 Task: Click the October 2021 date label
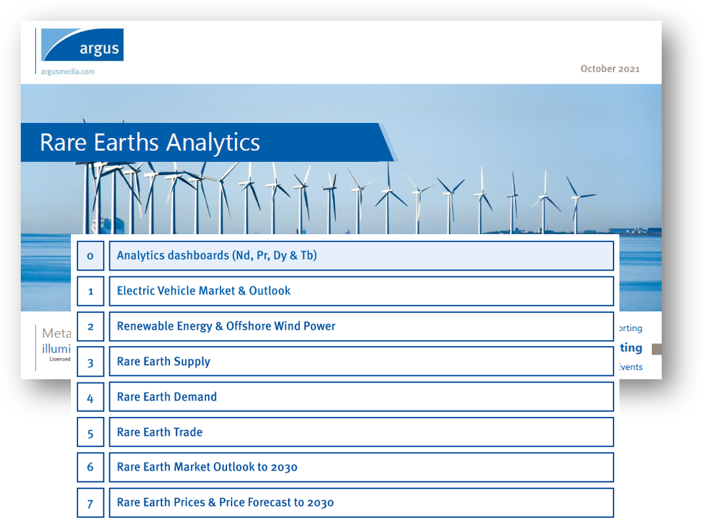click(x=610, y=68)
